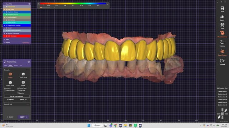
Task: Toggle Color/Texture display
Action: point(222,52)
